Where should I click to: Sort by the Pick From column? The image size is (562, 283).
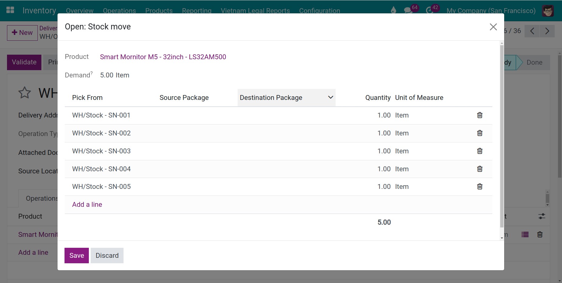(87, 97)
